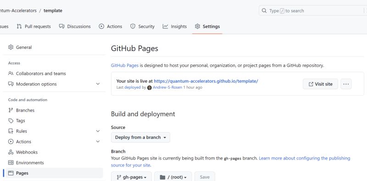Open the / (root) folder dropdown

pos(173,177)
